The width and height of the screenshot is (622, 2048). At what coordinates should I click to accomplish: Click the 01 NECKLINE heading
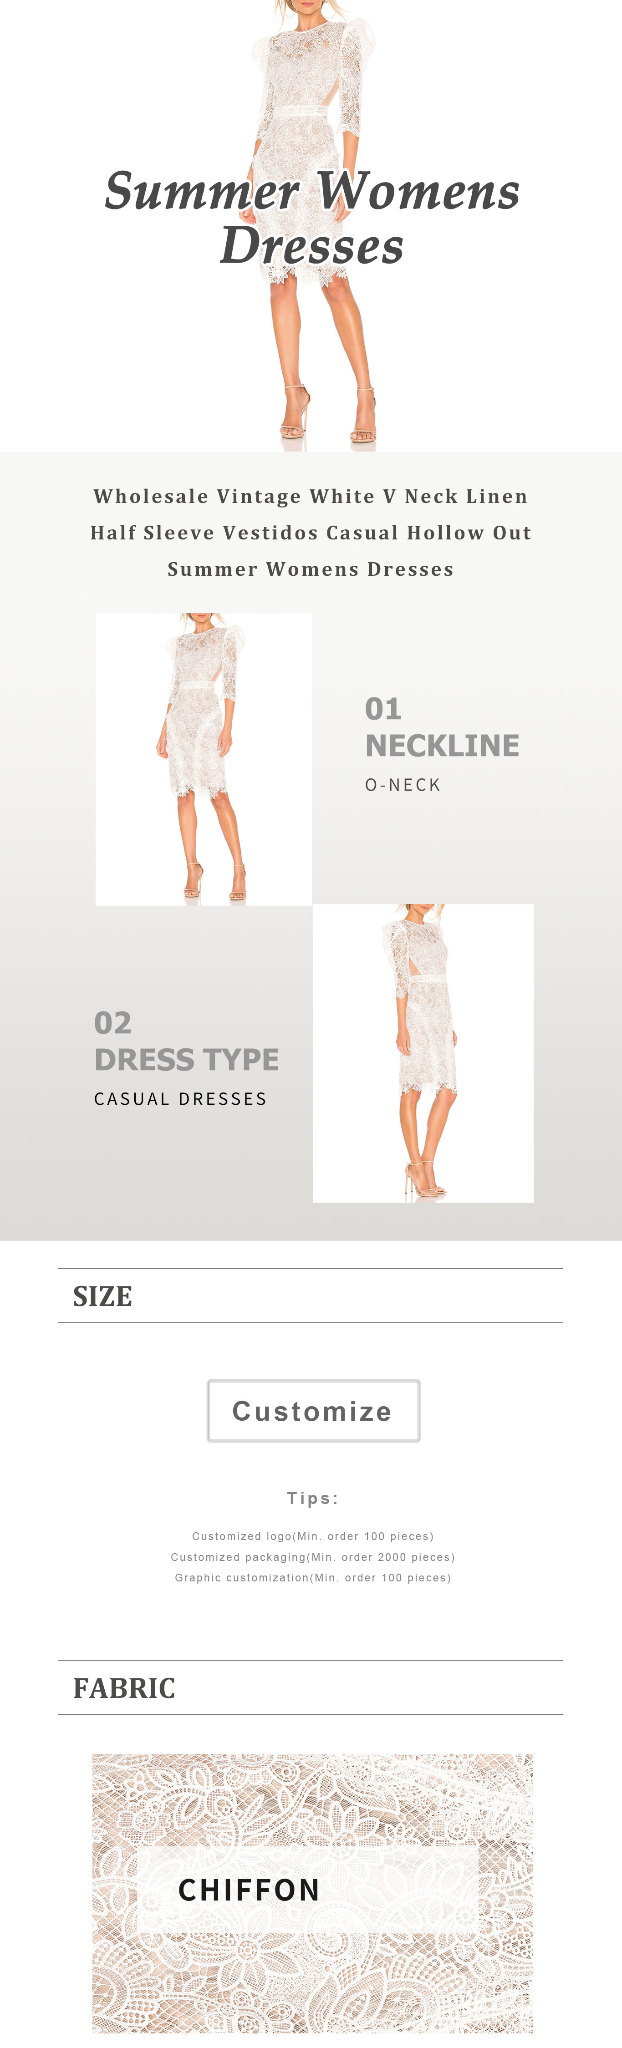click(x=442, y=727)
